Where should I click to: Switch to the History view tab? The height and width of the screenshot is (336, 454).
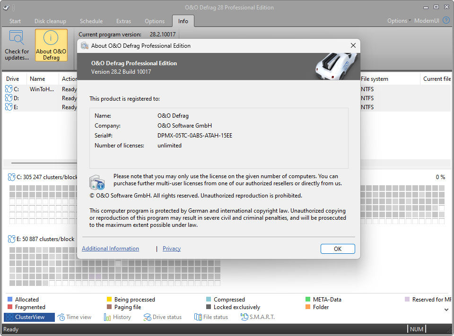tap(117, 317)
